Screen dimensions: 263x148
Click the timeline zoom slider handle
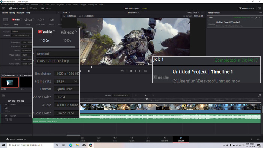click(146, 95)
